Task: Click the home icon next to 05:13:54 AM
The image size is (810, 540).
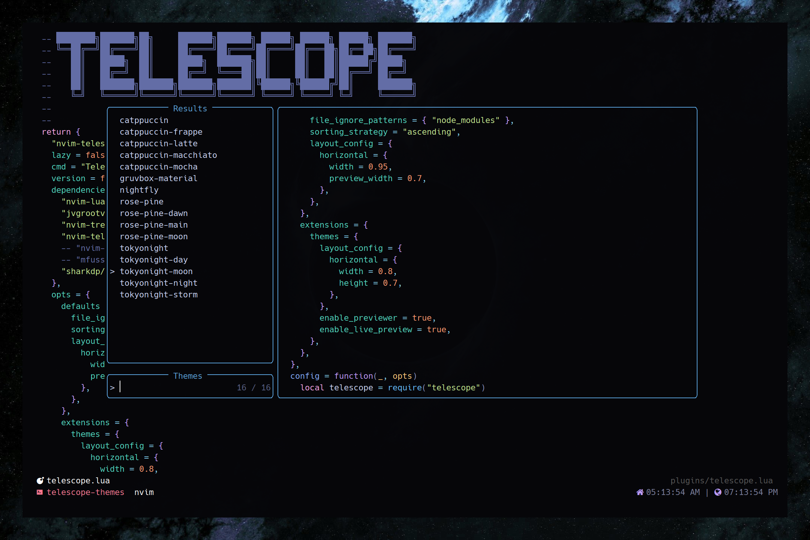Action: coord(640,492)
